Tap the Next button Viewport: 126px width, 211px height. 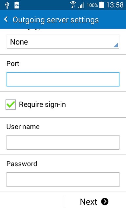point(94,201)
